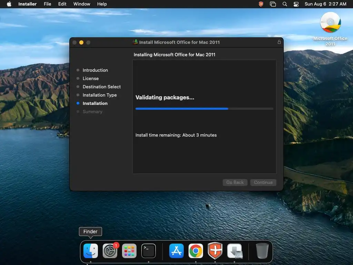Open the File menu
This screenshot has height=265, width=353.
(x=47, y=4)
